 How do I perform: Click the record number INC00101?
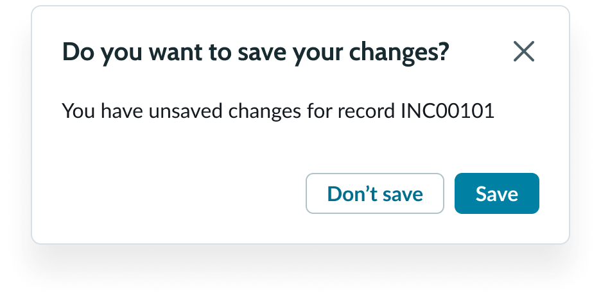coord(447,111)
